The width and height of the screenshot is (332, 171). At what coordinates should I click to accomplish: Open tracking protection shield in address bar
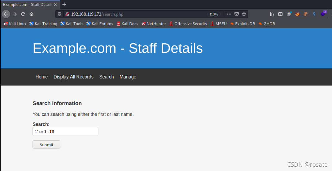click(59, 14)
